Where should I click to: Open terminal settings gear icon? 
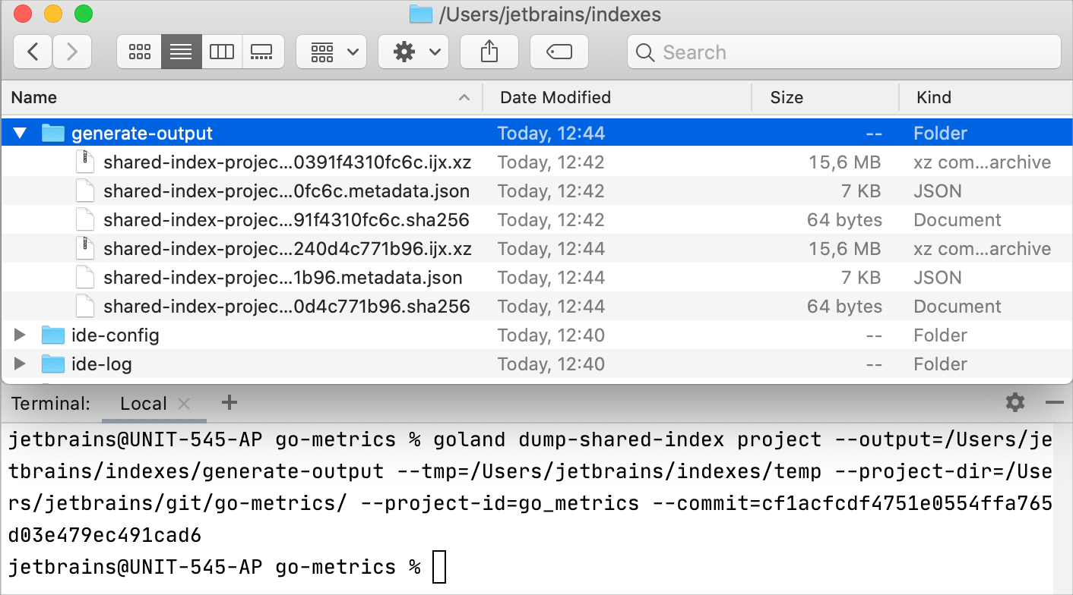[x=1014, y=403]
